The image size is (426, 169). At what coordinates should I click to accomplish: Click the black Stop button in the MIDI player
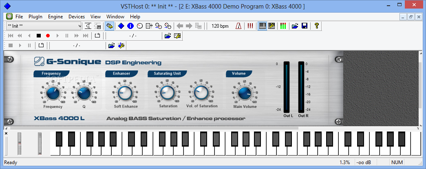click(39, 35)
